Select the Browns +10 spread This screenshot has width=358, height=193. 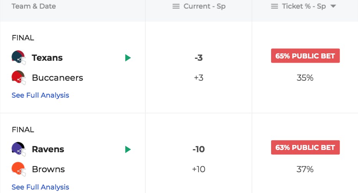[199, 169]
